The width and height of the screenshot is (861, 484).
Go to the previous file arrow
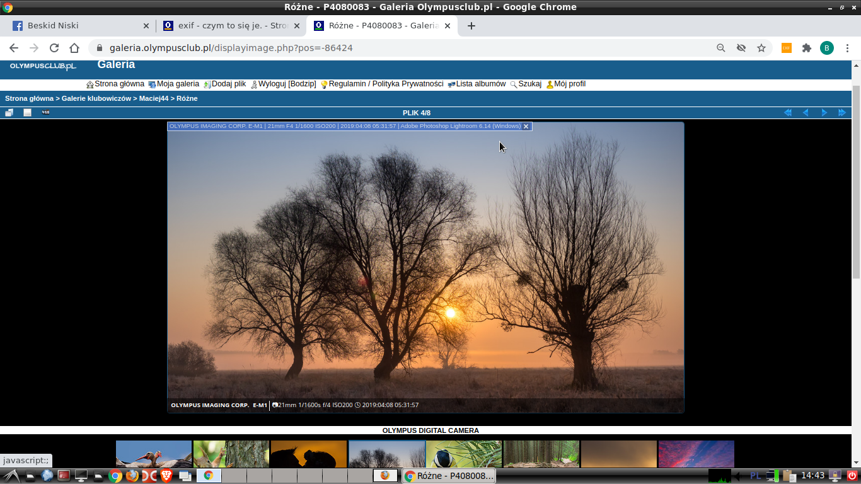(806, 113)
